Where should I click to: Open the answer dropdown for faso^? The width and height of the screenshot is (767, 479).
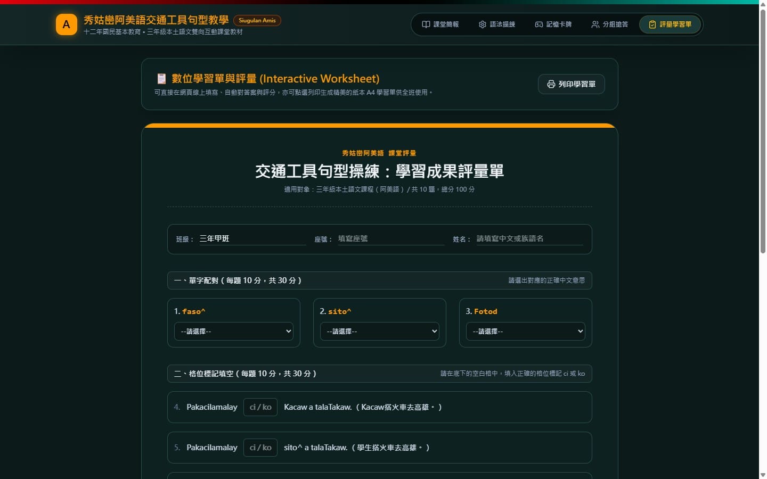pyautogui.click(x=234, y=331)
